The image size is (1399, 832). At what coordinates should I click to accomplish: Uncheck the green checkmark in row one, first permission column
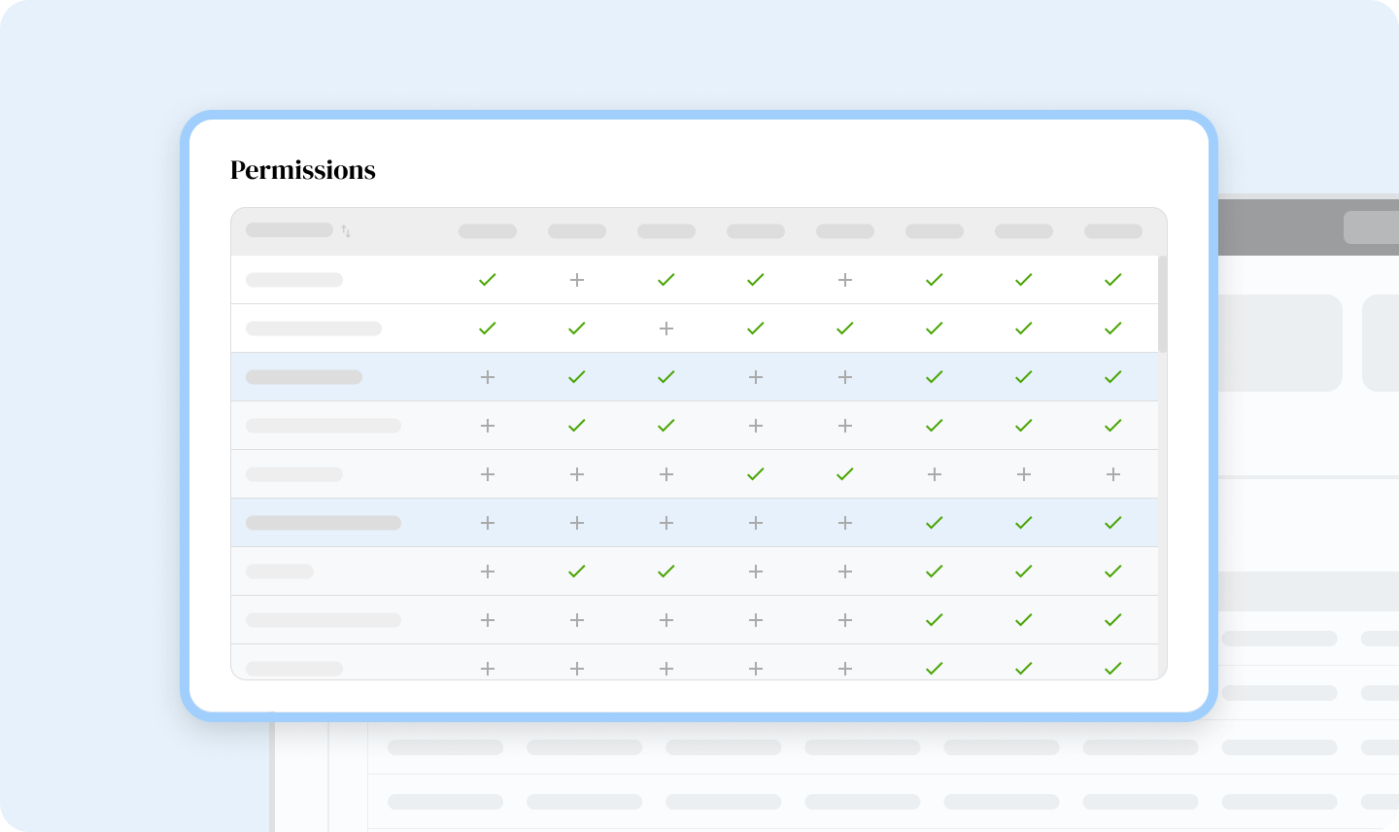(488, 280)
